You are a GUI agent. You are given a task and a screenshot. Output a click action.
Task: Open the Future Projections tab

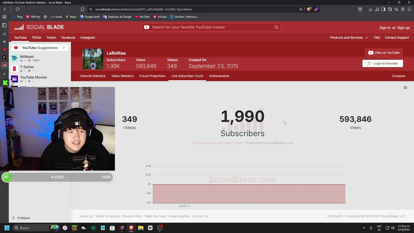[152, 76]
